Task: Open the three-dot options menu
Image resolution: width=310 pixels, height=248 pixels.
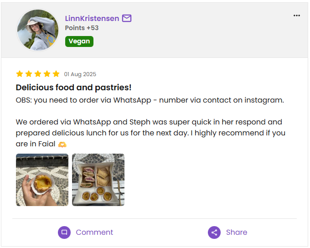Action: (297, 15)
